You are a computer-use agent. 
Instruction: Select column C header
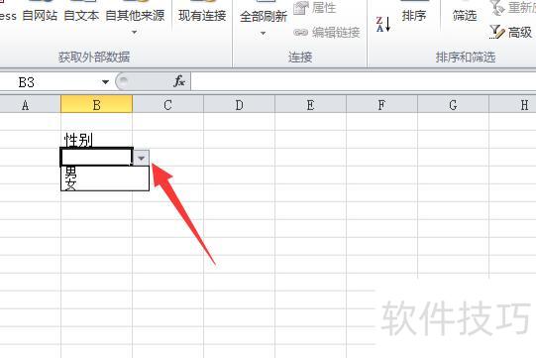pyautogui.click(x=167, y=105)
